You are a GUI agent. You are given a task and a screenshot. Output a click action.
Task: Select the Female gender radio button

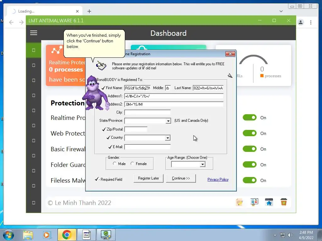[132, 163]
